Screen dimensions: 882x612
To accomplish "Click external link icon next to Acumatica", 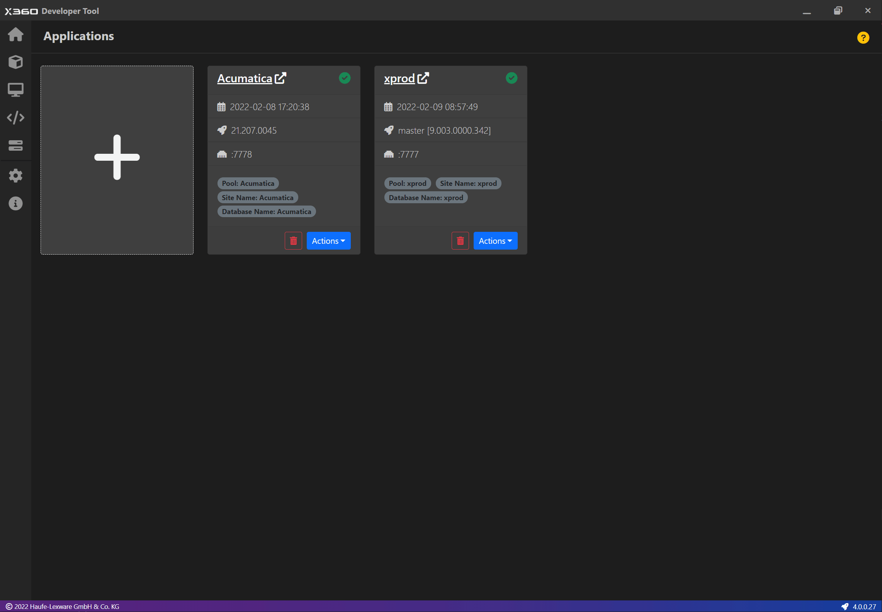I will tap(280, 78).
